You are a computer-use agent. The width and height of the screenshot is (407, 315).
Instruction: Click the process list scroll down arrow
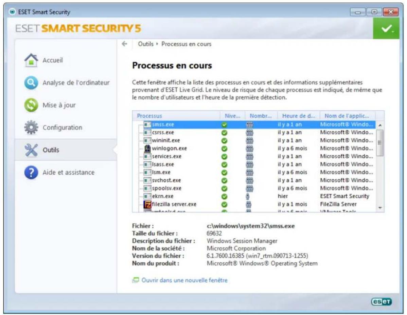[x=380, y=208]
